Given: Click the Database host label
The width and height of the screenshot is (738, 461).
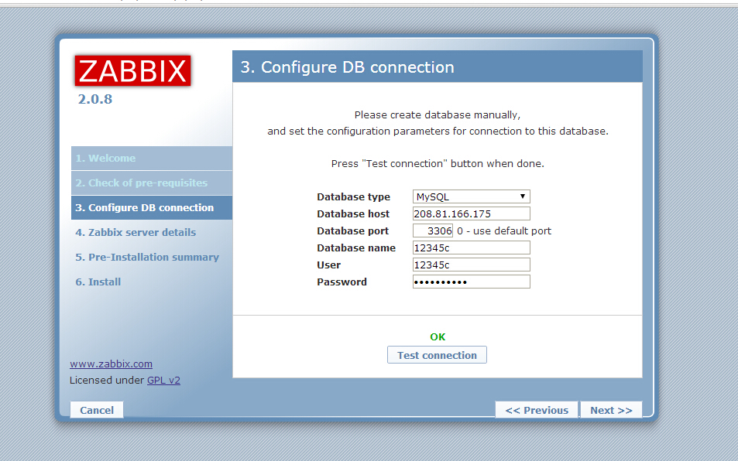Looking at the screenshot, I should click(x=353, y=213).
